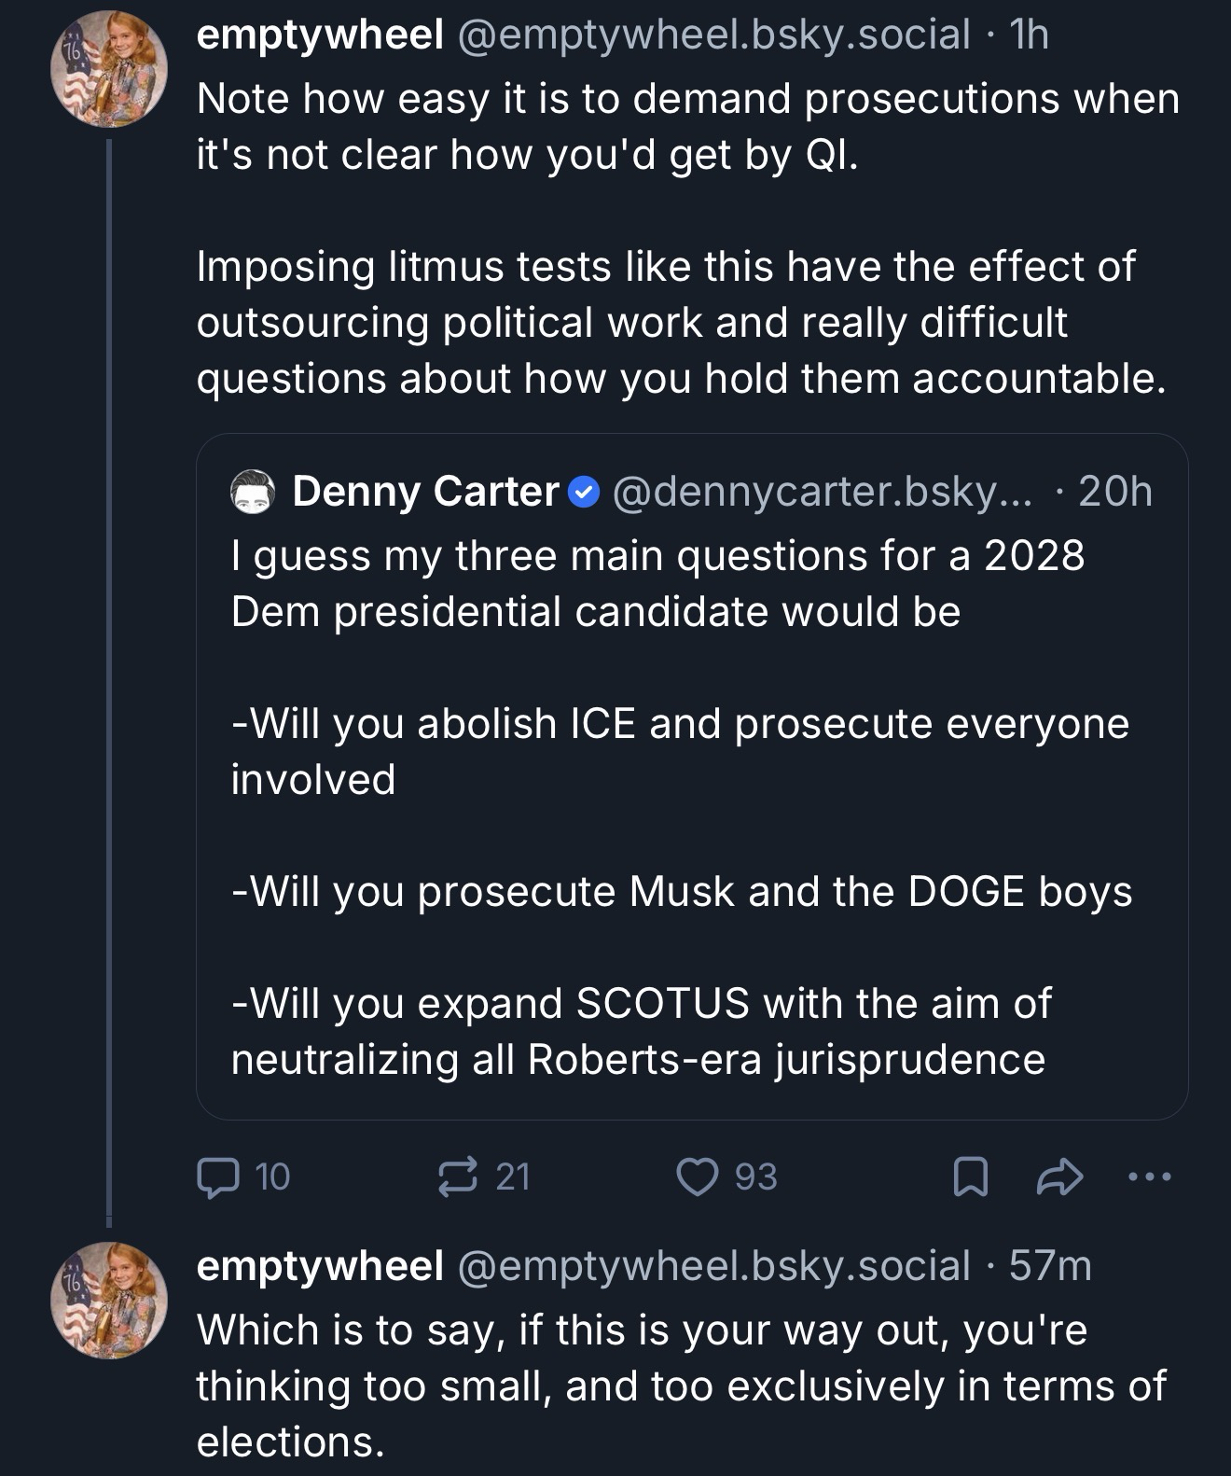Click @emptywheel.bsky.social handle on first post
The height and width of the screenshot is (1476, 1231).
(x=712, y=35)
